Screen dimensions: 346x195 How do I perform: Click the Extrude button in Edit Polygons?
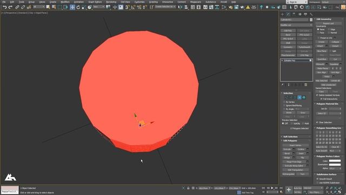pos(287,149)
